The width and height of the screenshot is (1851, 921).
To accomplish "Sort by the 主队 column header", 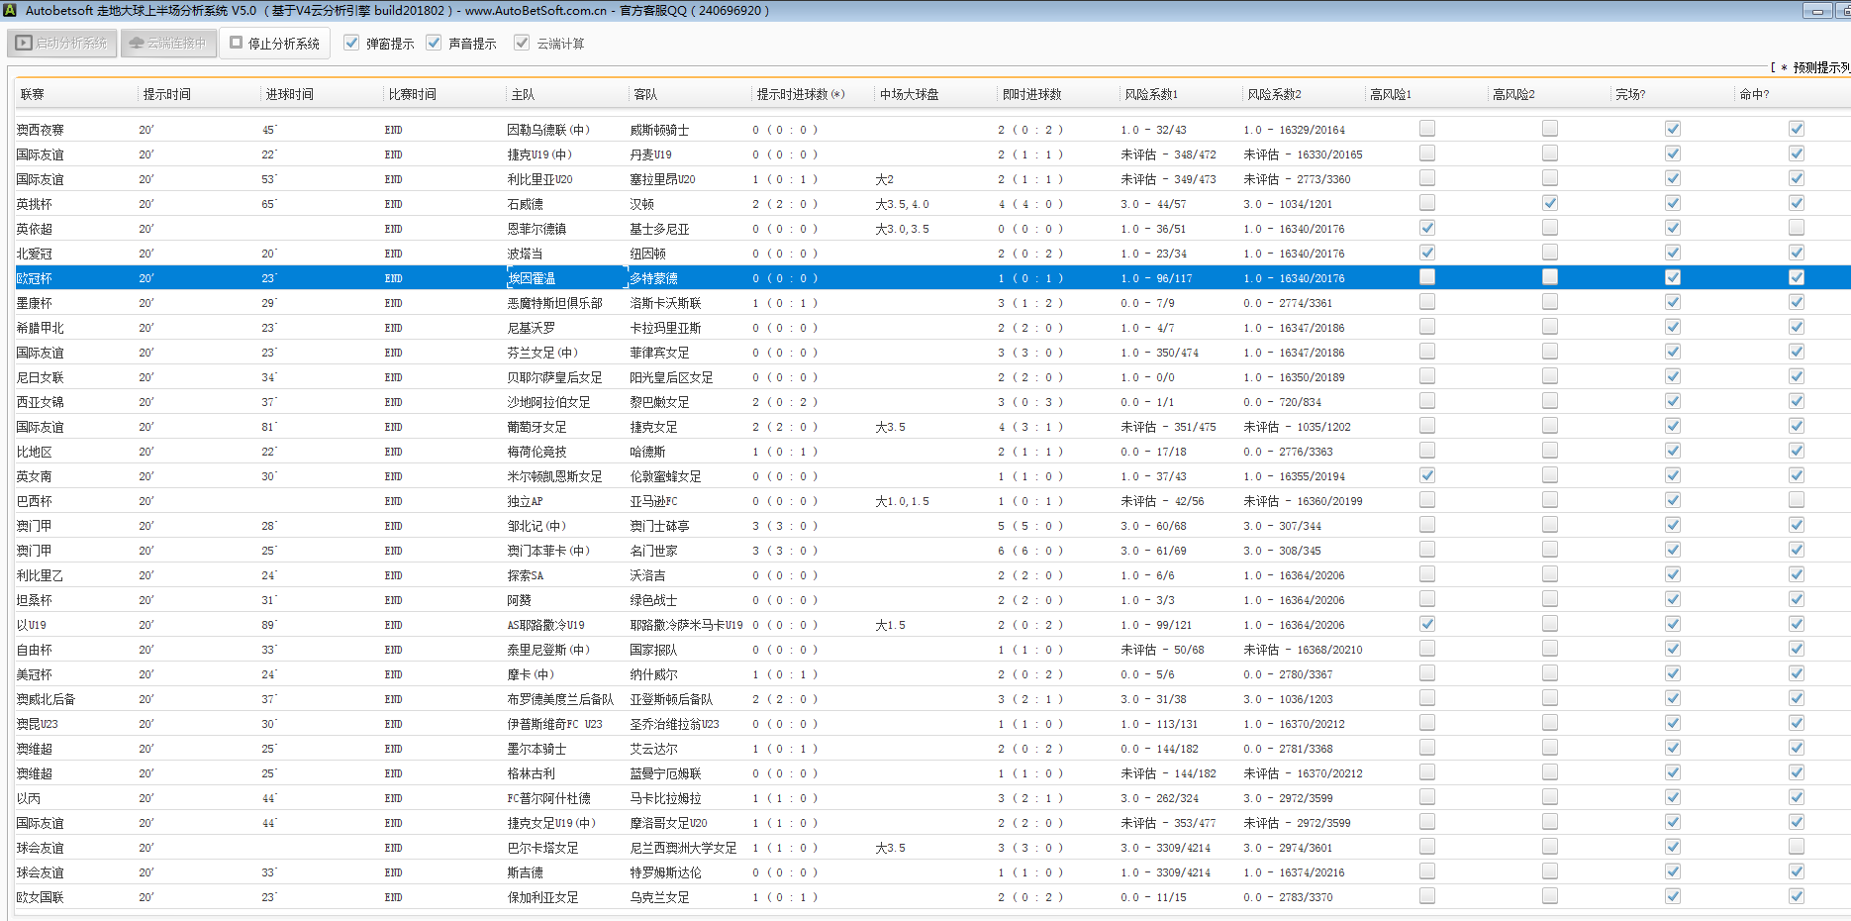I will coord(523,94).
